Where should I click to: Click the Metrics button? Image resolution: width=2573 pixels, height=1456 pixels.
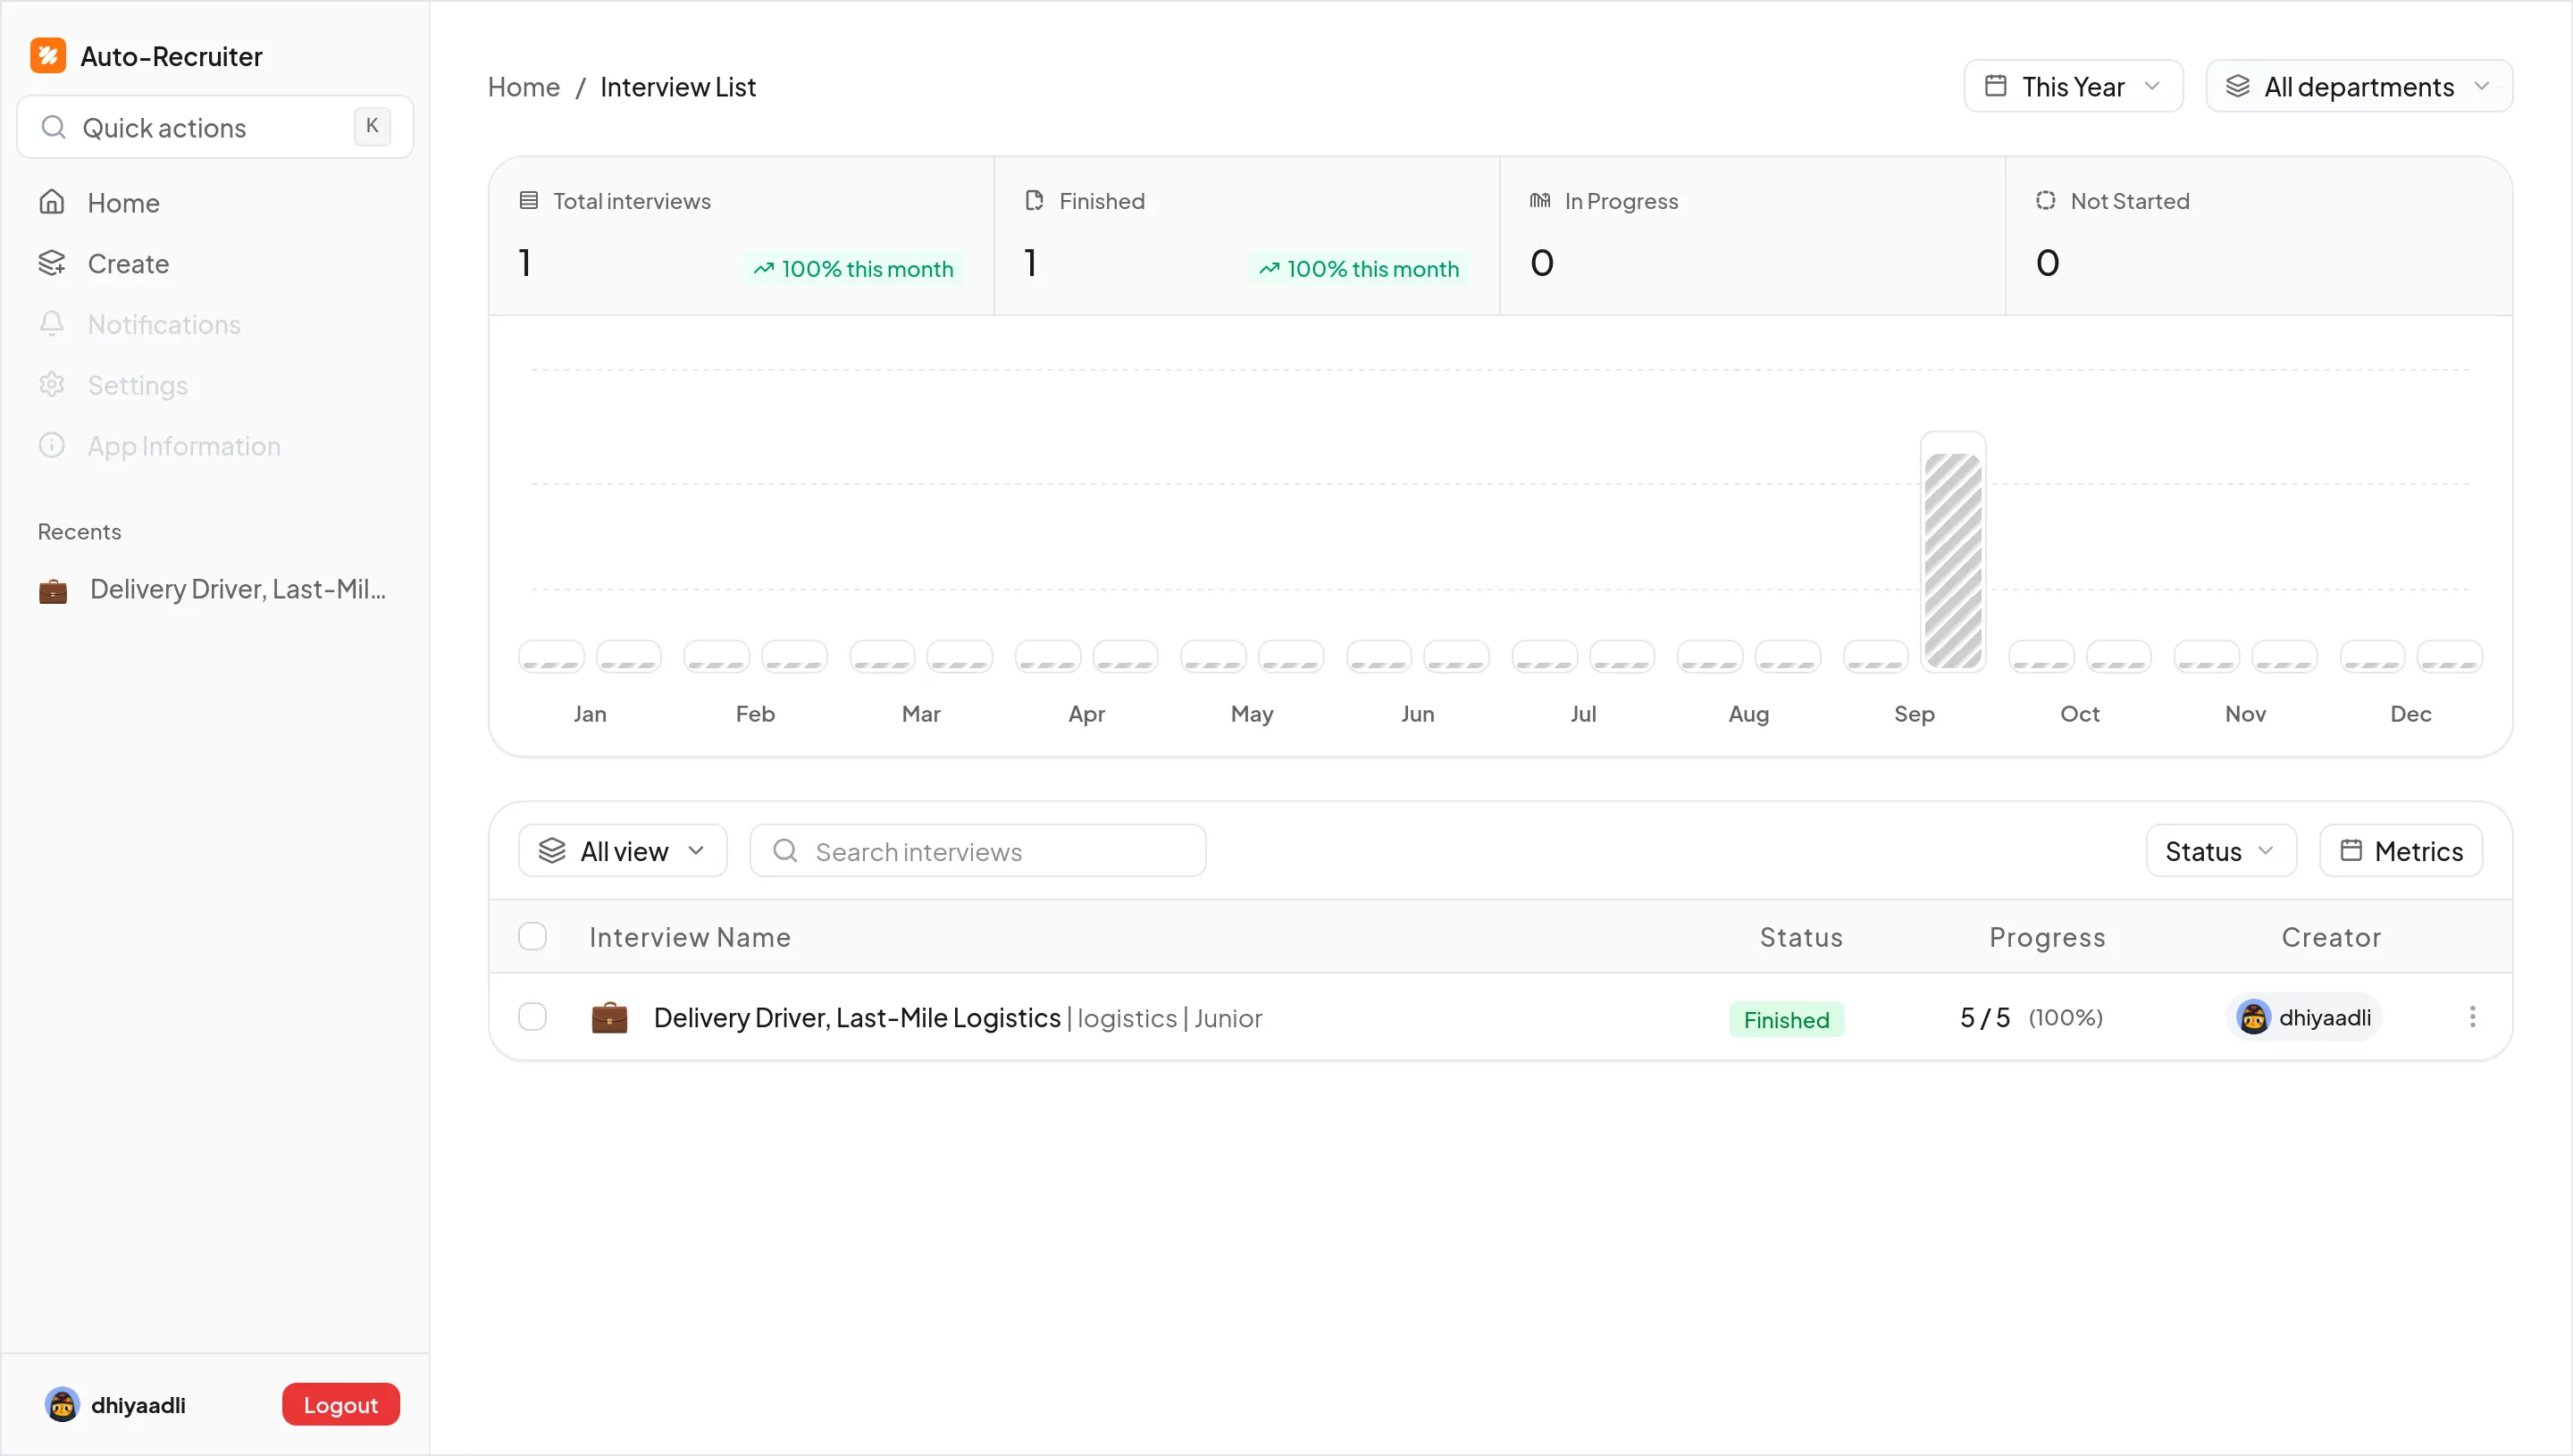pos(2401,851)
